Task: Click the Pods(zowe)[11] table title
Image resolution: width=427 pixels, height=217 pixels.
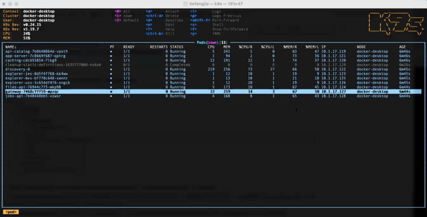Action: click(x=212, y=43)
